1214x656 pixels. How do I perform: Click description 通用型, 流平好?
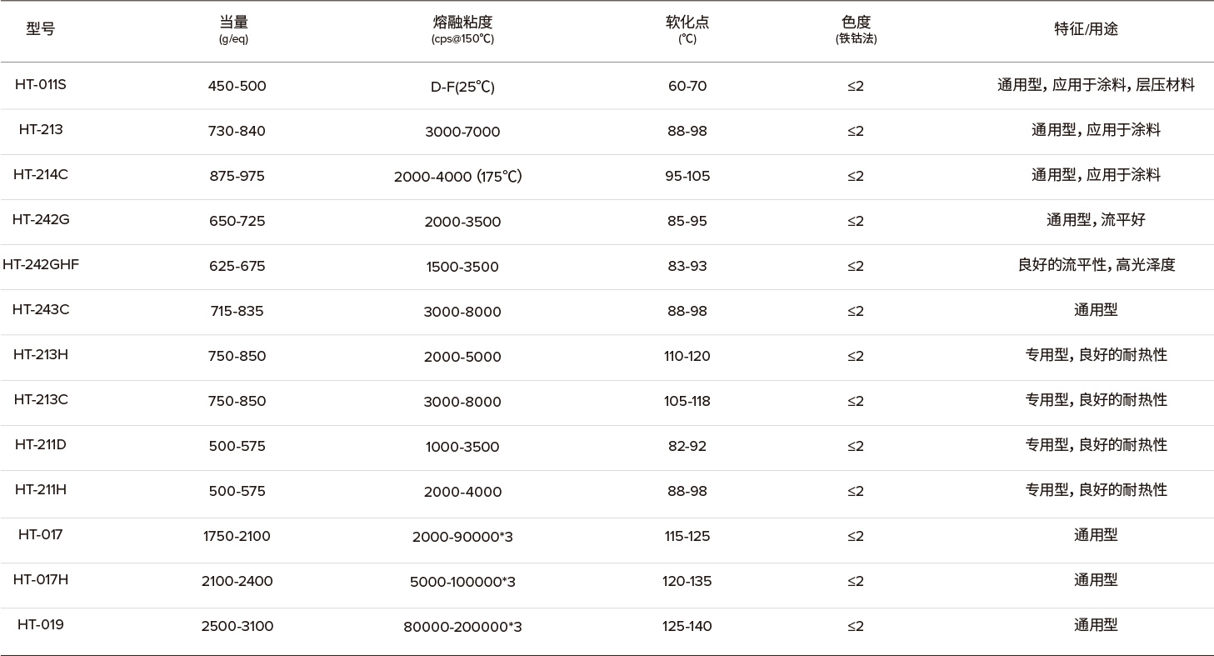[1096, 220]
